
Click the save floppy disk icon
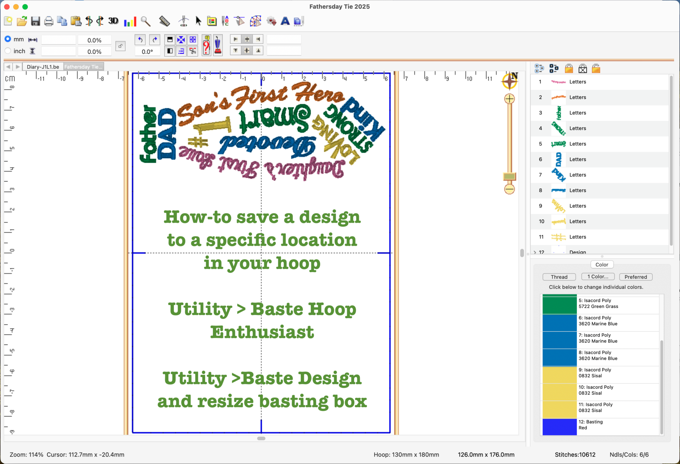(x=35, y=21)
